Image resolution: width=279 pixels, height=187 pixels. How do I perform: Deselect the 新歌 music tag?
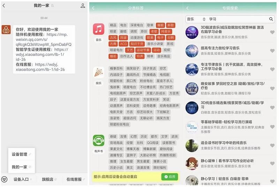171,25
